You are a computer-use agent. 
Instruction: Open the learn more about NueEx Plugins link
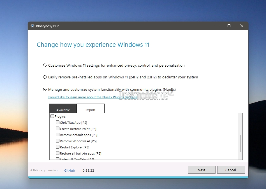[x=92, y=97]
